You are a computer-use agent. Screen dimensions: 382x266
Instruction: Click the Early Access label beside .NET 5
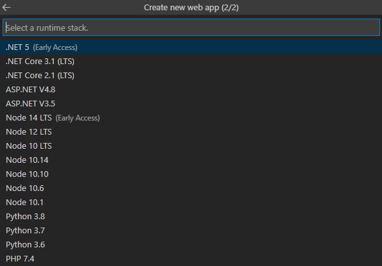pos(55,47)
